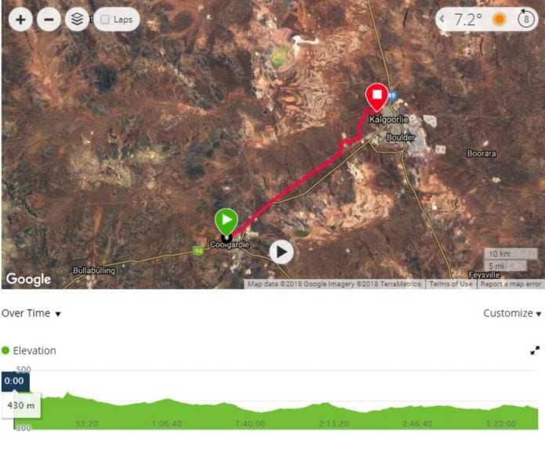Click the red finish marker at Kalgoorlie
Viewport: 545px width, 449px height.
pyautogui.click(x=377, y=97)
